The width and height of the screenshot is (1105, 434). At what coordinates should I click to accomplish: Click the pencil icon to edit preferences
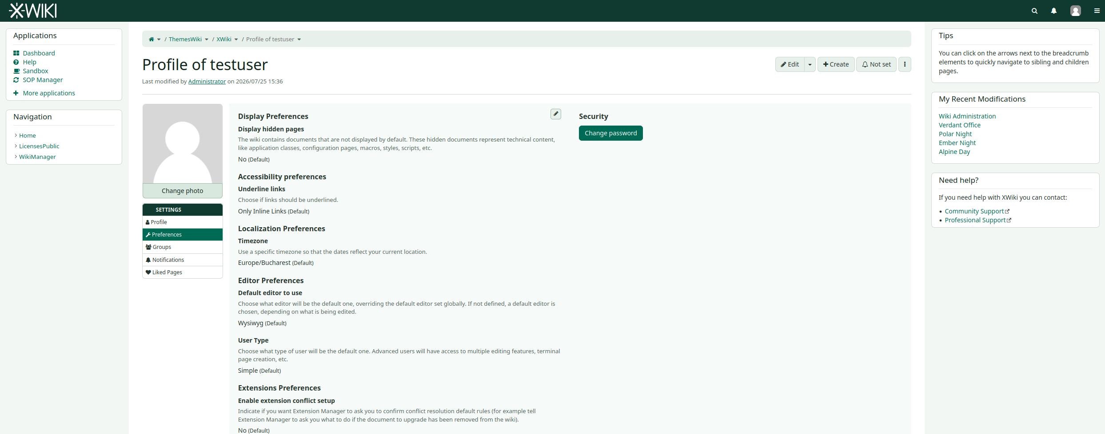coord(556,114)
